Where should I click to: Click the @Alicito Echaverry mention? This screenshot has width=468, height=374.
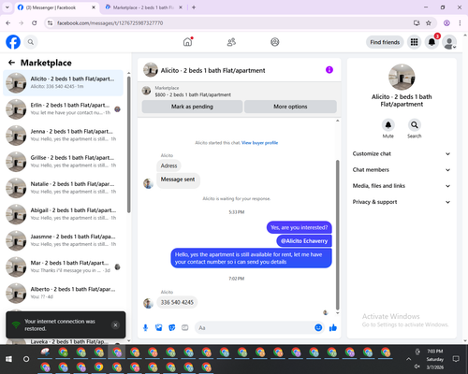(x=304, y=241)
